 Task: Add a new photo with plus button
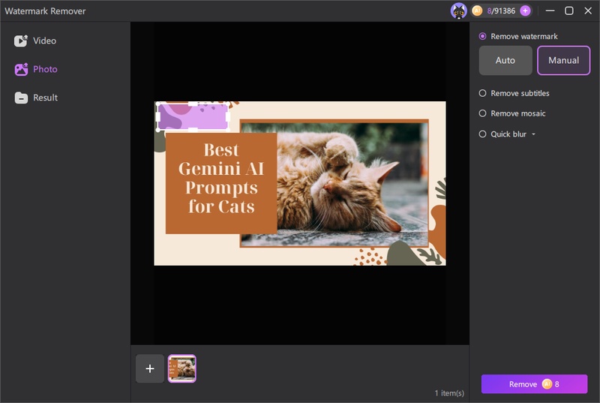click(x=150, y=368)
